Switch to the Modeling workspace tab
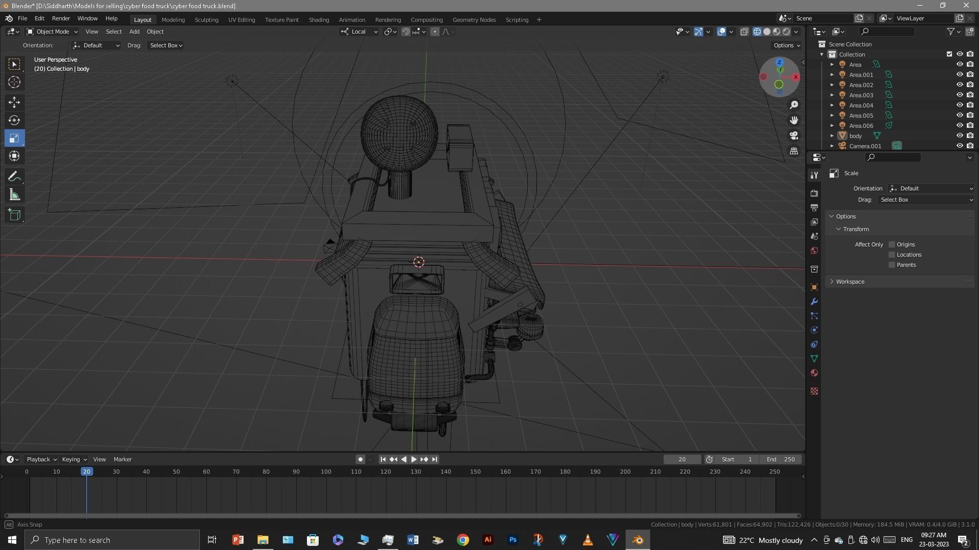Screen dimensions: 979x550 [x=173, y=20]
